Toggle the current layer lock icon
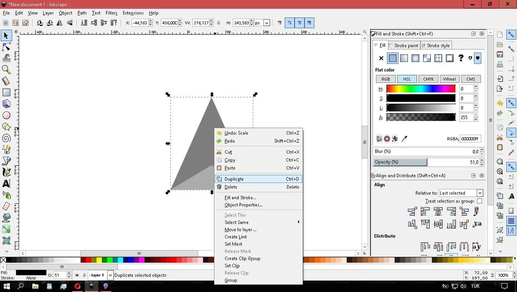The height and width of the screenshot is (292, 517). coord(84,275)
